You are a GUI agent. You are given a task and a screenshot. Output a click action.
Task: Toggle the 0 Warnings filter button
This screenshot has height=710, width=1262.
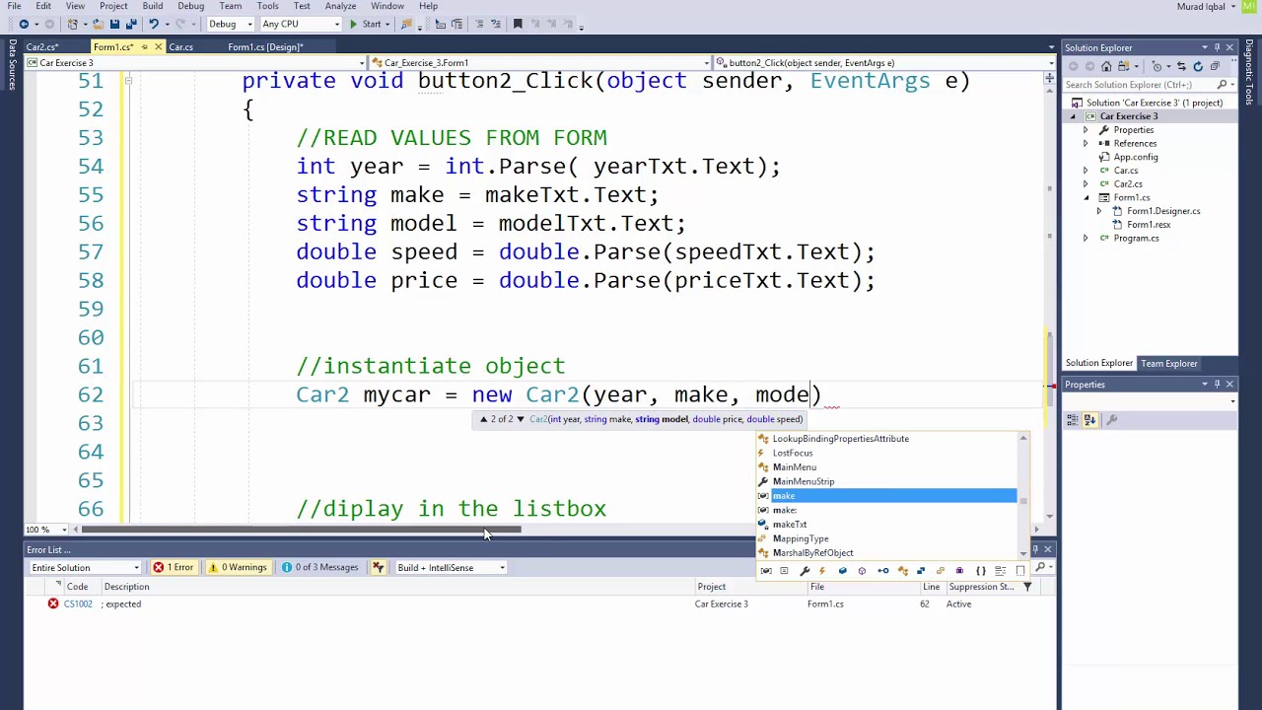[x=238, y=567]
